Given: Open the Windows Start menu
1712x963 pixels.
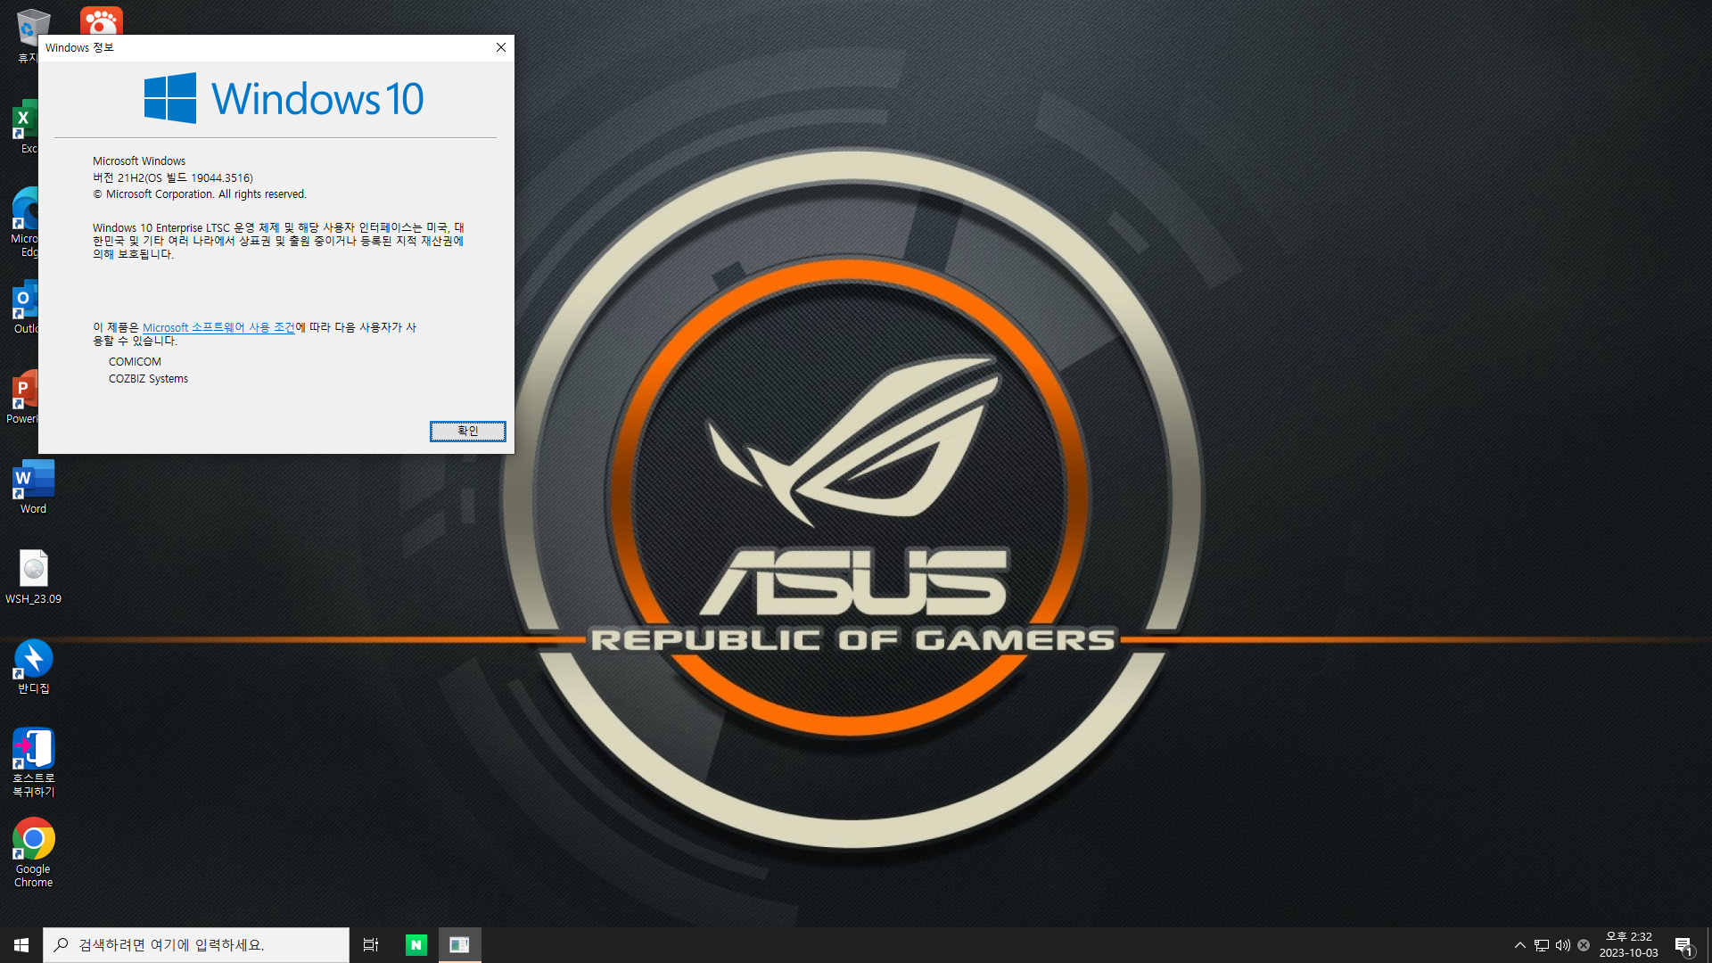Looking at the screenshot, I should pos(21,945).
